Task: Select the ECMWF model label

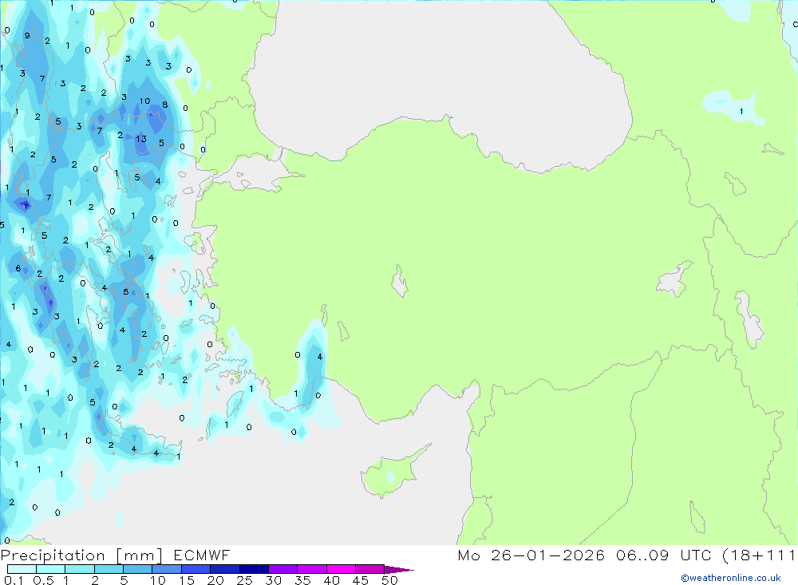Action: [202, 555]
